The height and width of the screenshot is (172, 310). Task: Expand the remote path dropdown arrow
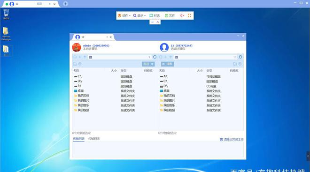click(x=235, y=57)
